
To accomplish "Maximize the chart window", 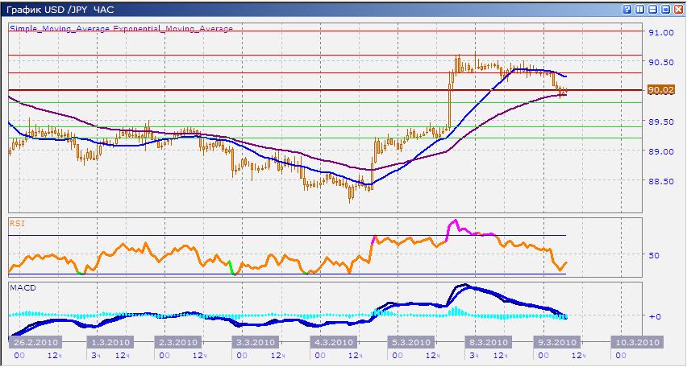I will 664,9.
